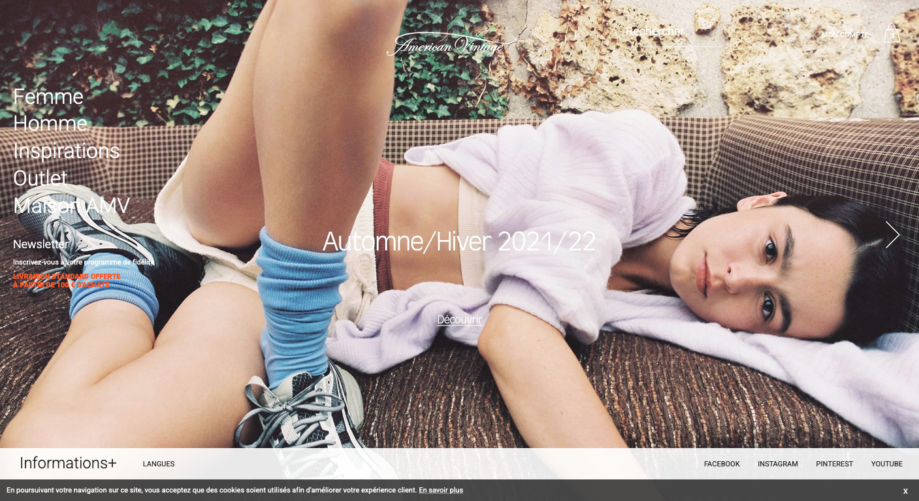Go to the Inspirations section

[67, 151]
